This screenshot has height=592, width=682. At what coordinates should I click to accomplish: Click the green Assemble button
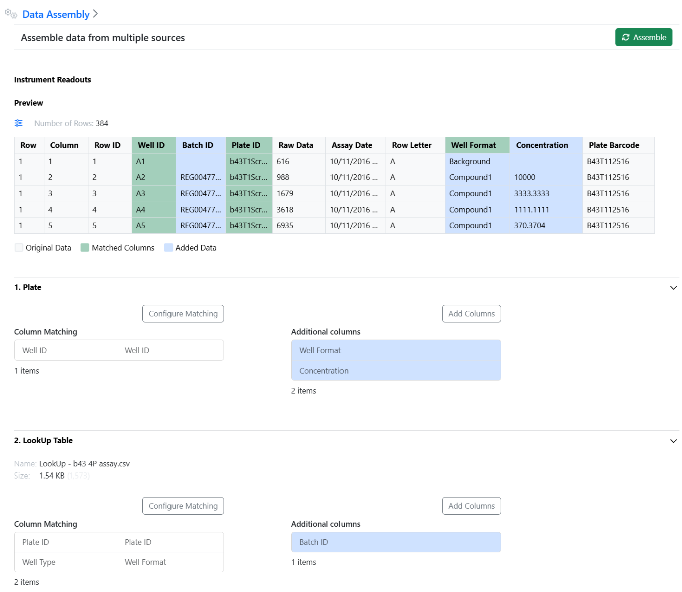click(x=644, y=37)
